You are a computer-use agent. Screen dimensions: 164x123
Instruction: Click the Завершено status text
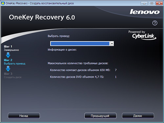11,50
